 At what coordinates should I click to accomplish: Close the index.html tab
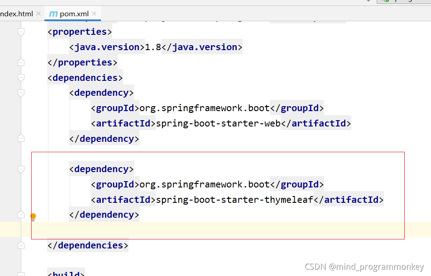tap(38, 14)
